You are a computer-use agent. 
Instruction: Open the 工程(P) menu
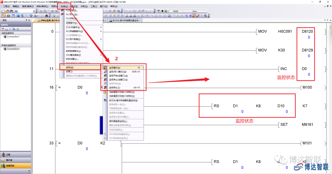coord(6,6)
